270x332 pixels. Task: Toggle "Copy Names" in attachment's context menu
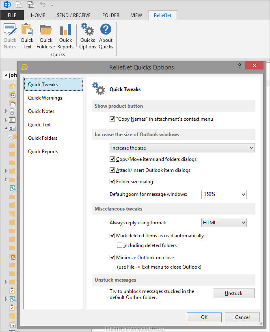pos(112,119)
